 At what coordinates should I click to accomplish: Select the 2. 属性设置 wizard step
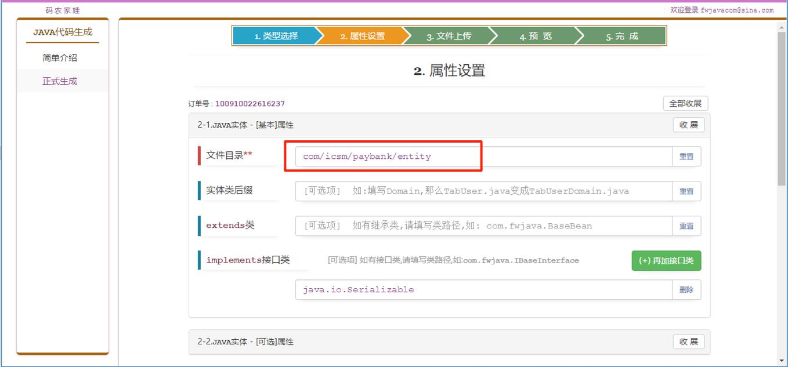pos(362,36)
